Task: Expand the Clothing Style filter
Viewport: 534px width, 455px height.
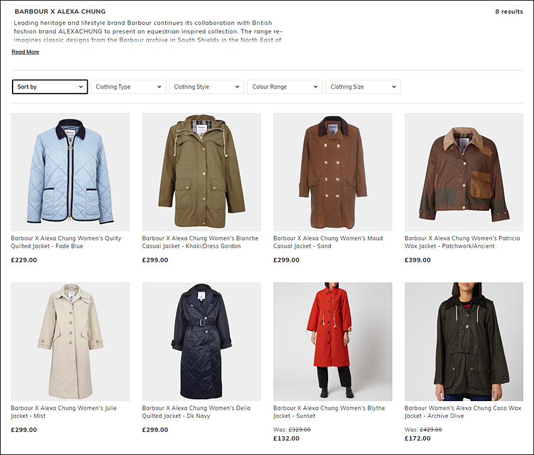Action: click(207, 87)
